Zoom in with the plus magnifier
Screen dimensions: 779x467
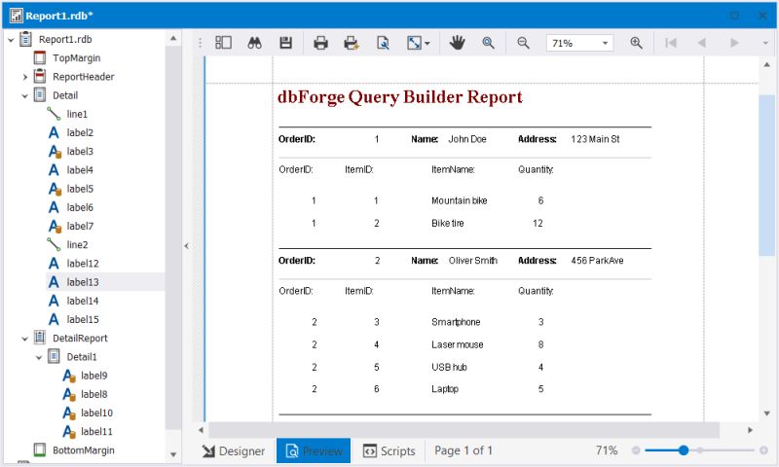(636, 43)
